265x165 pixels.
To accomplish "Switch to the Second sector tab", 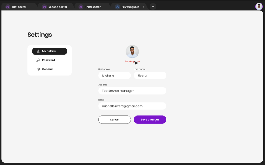I will [x=58, y=7].
